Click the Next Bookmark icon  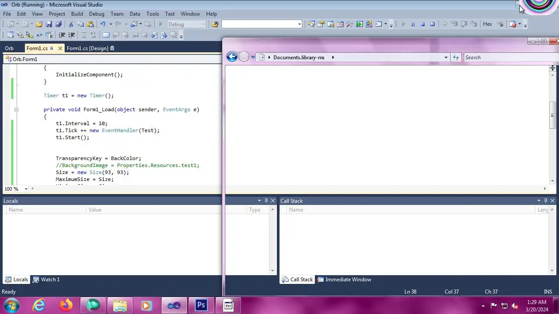(x=125, y=35)
